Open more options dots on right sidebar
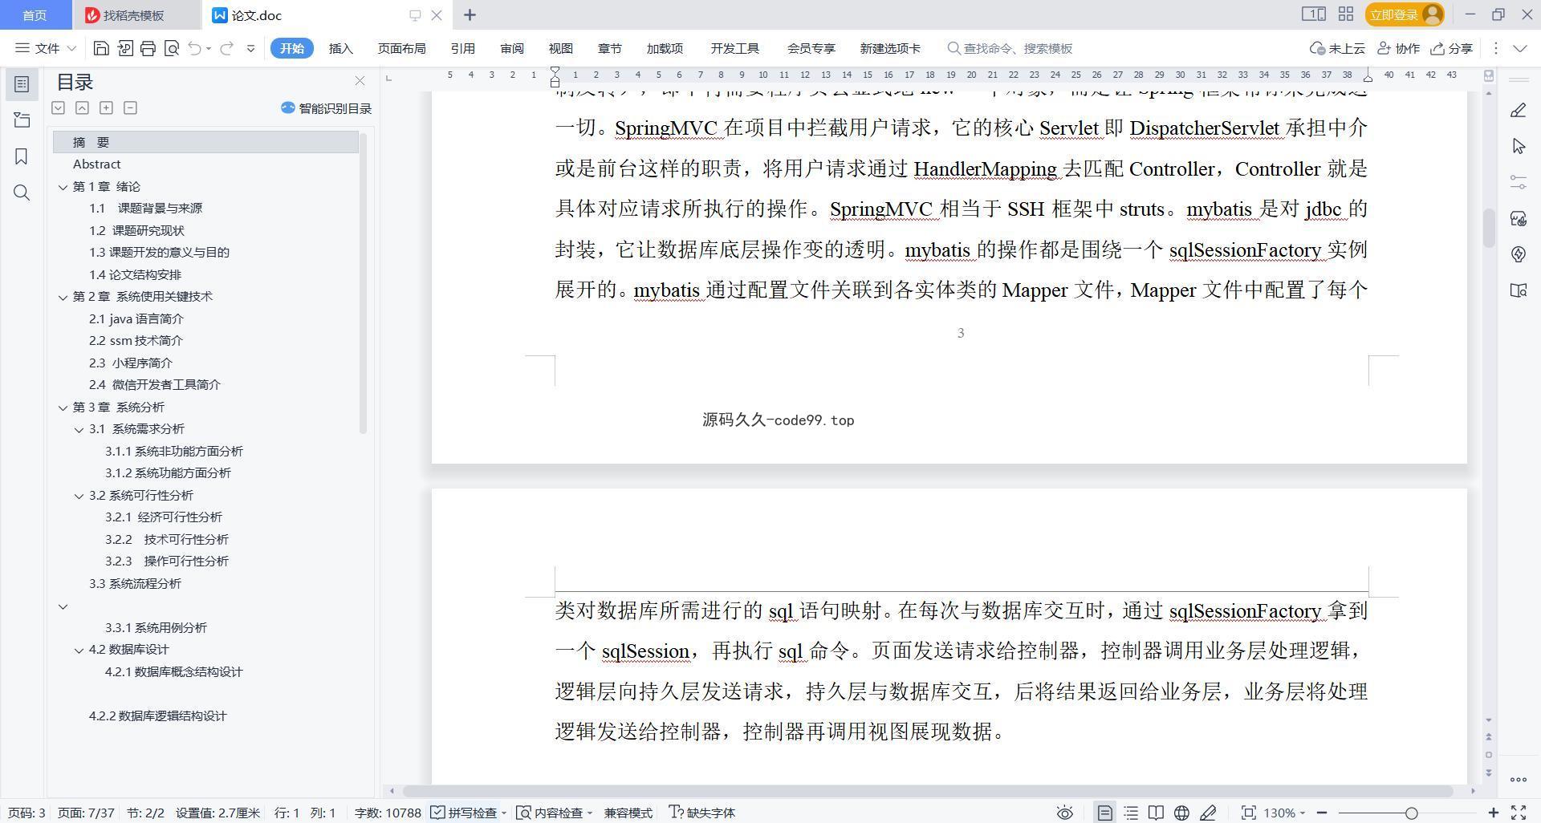 click(x=1518, y=779)
